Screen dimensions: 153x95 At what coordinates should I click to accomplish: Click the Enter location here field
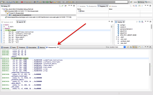(x=114, y=47)
